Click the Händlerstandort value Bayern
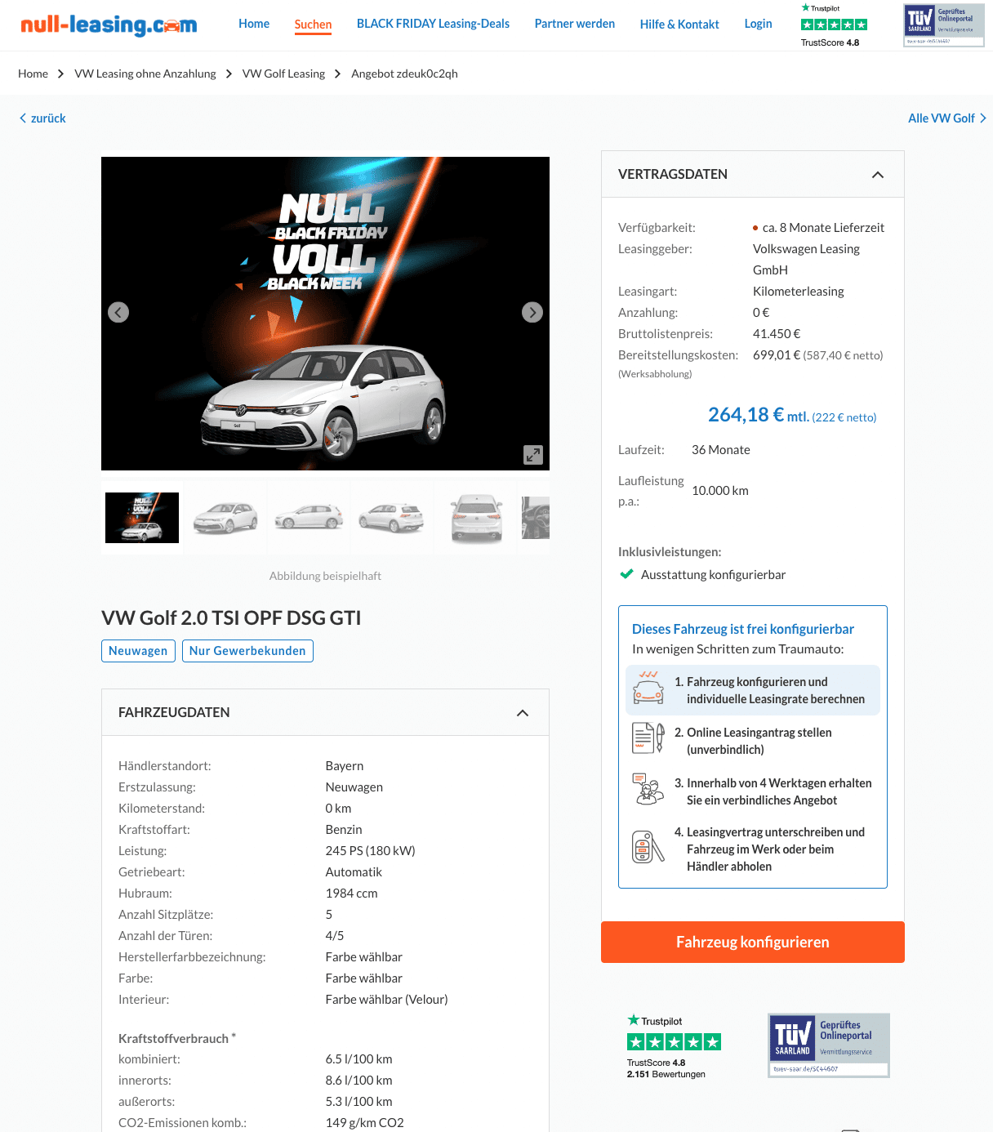 [345, 766]
